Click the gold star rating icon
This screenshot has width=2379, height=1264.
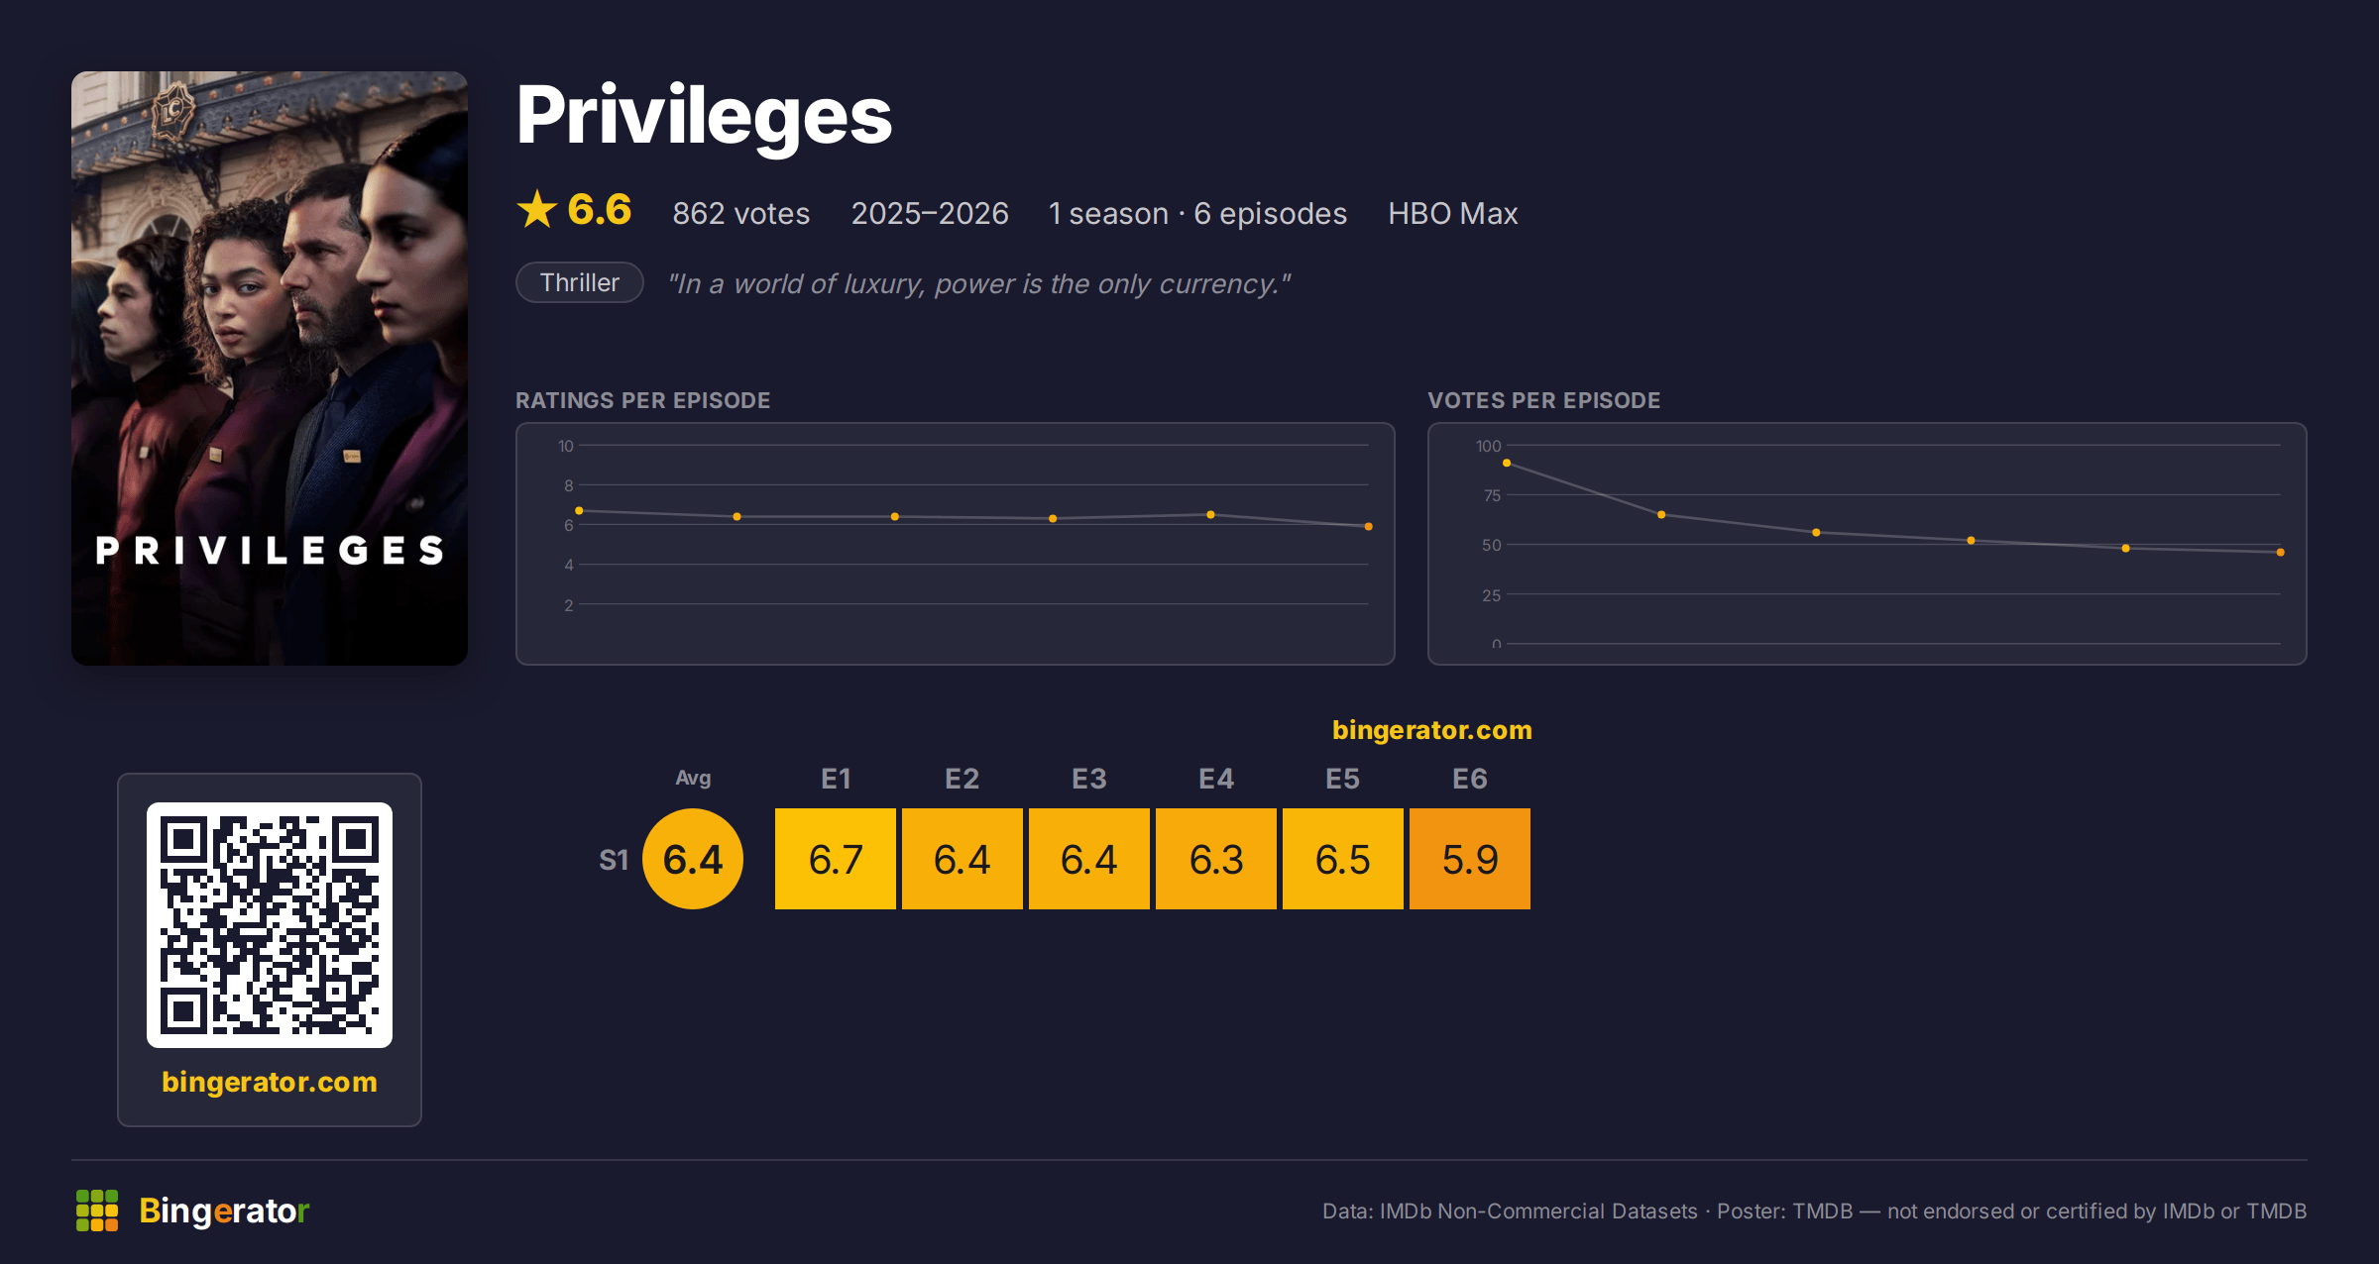point(537,210)
